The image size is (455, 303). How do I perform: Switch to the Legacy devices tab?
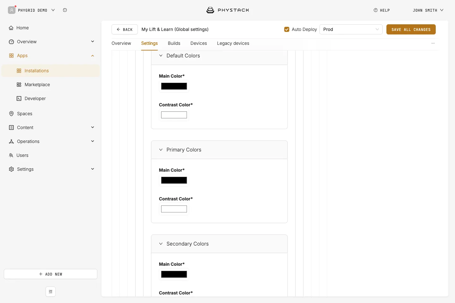[233, 43]
